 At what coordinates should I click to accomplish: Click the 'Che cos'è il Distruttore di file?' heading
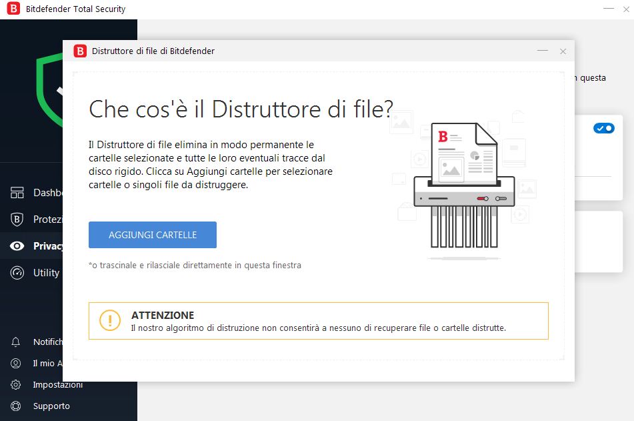tap(241, 109)
